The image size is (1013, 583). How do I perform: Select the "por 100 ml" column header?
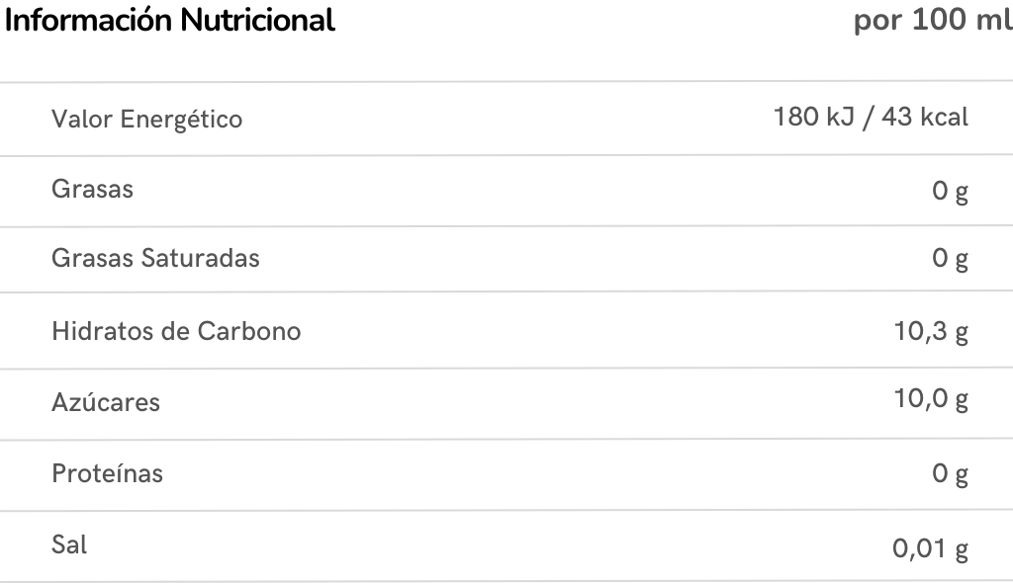[932, 21]
